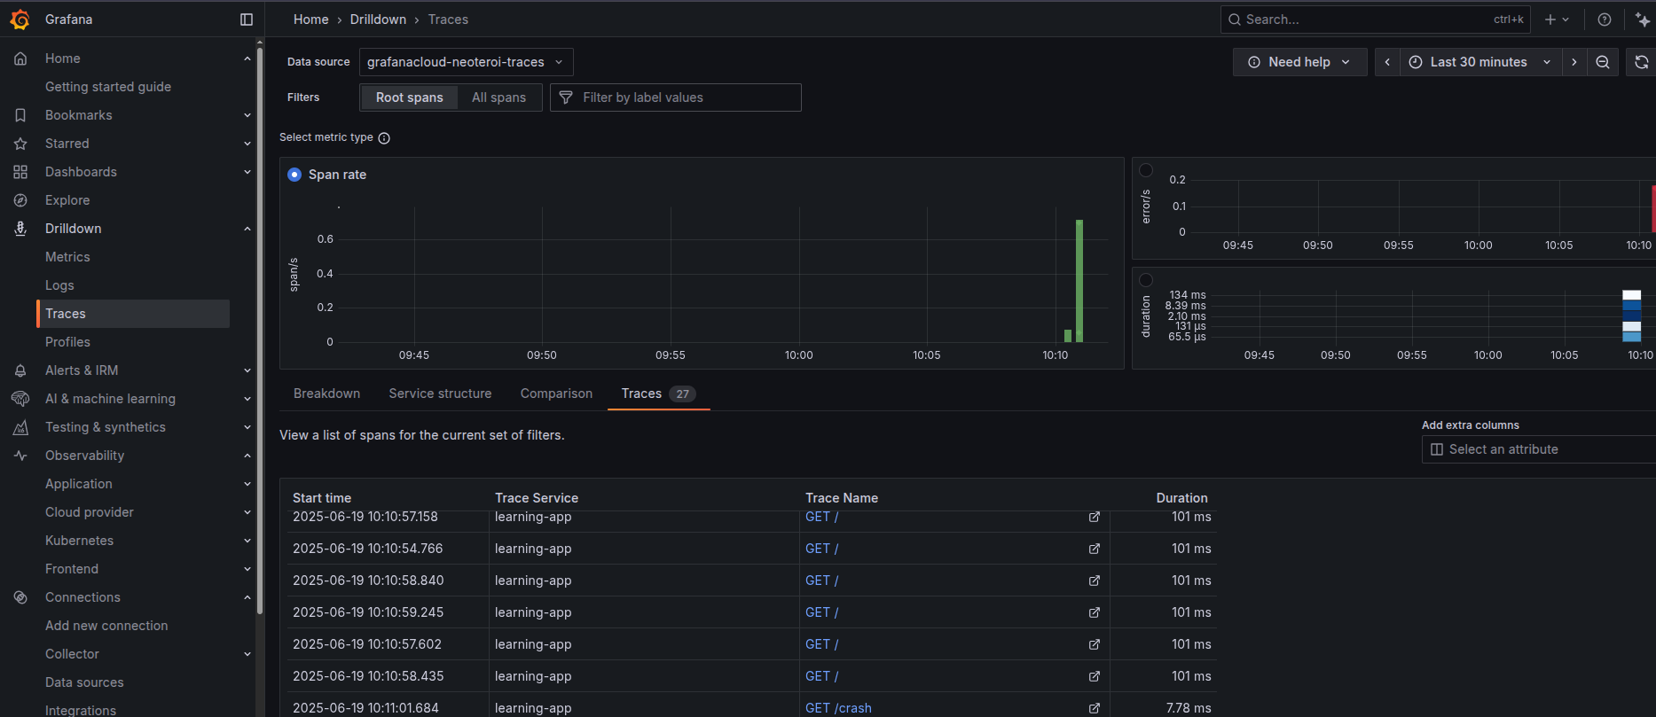
Task: Open trace link icon for 10:10:58.435 row
Action: click(1095, 676)
